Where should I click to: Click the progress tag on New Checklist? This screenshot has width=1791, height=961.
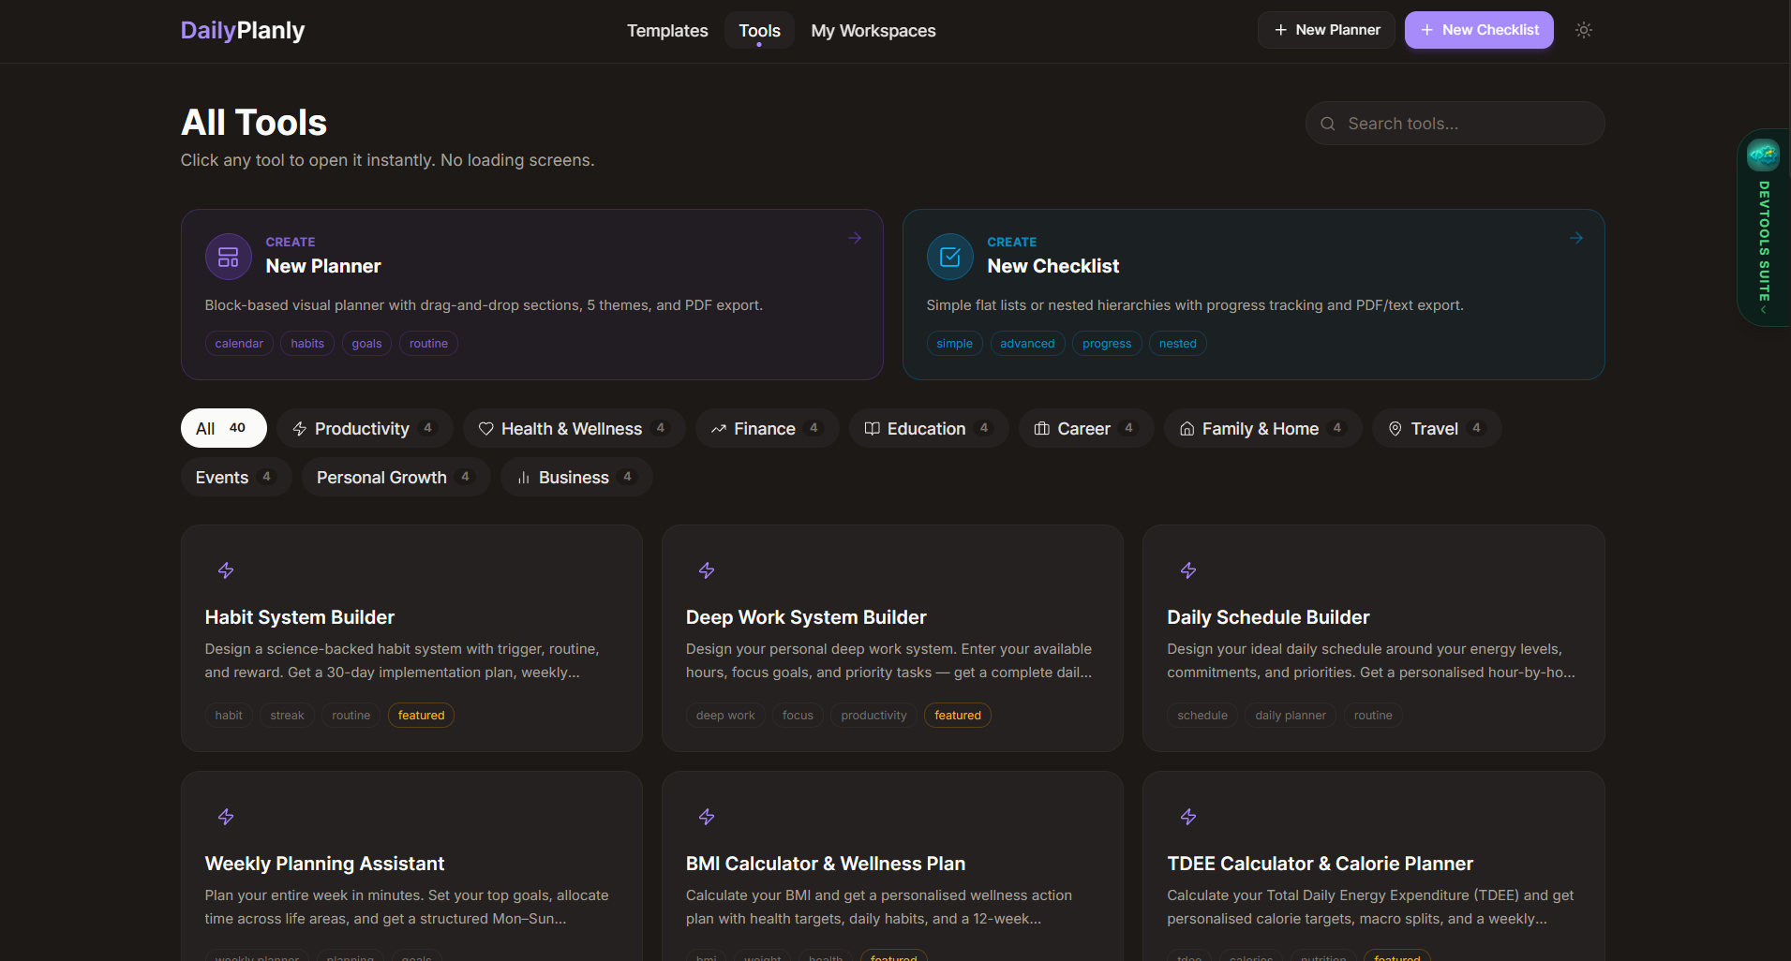pyautogui.click(x=1107, y=344)
